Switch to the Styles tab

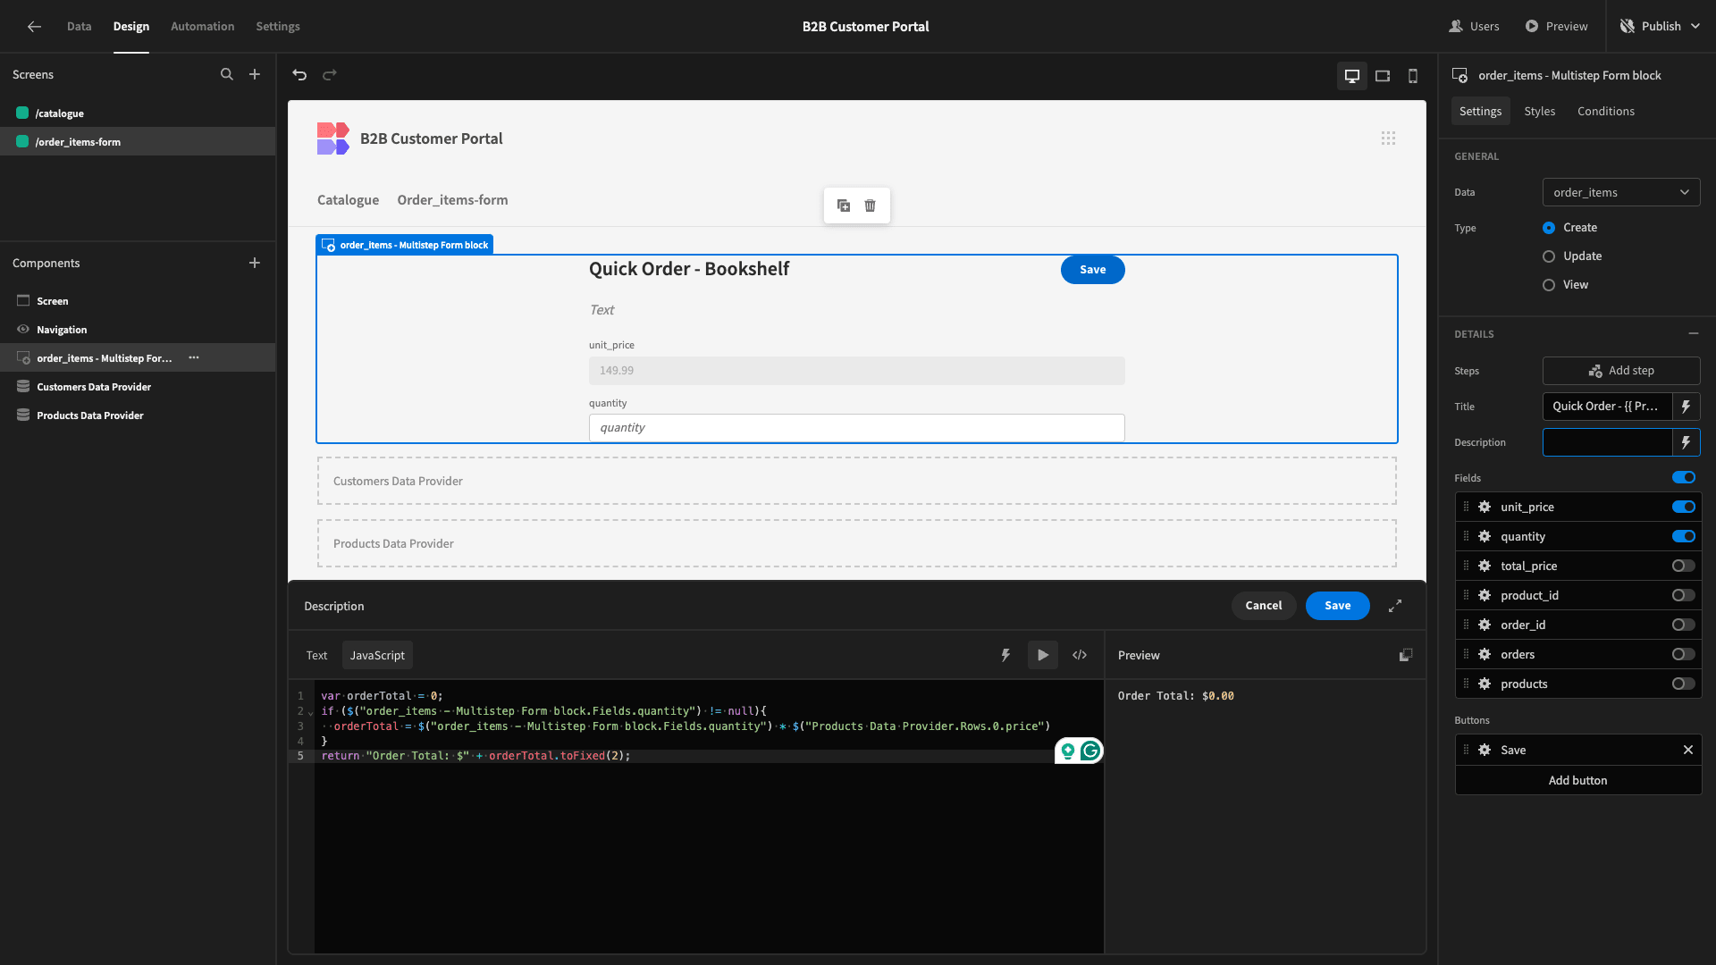(1539, 111)
